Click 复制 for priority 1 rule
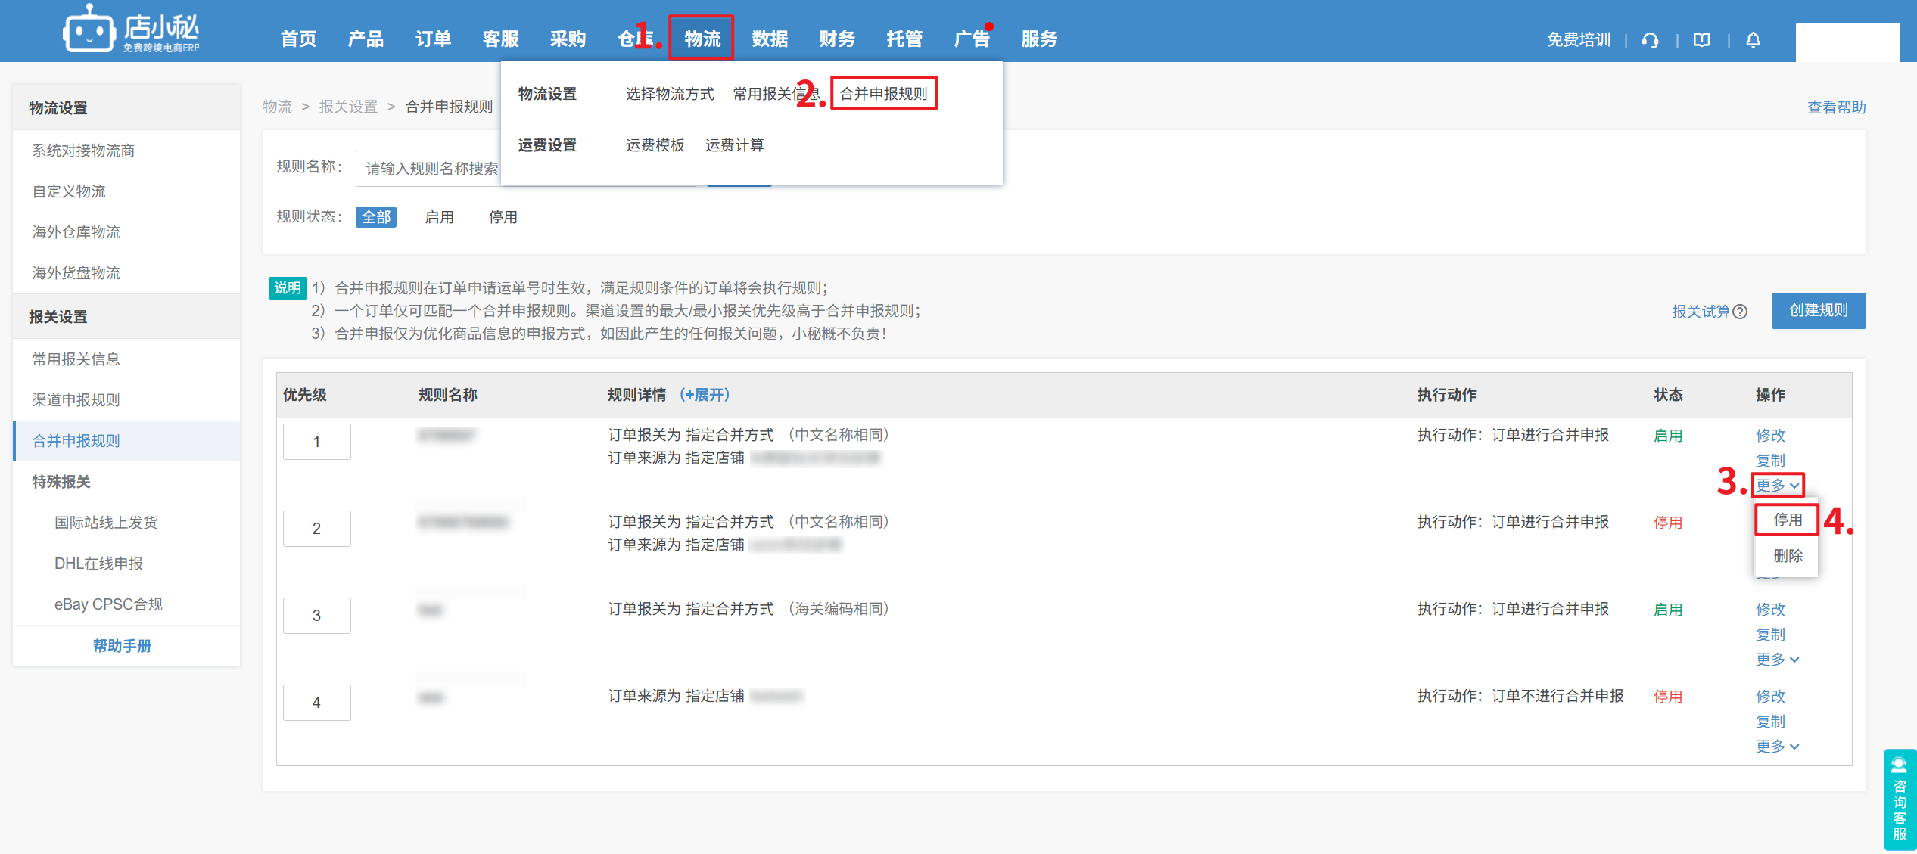 [x=1770, y=461]
